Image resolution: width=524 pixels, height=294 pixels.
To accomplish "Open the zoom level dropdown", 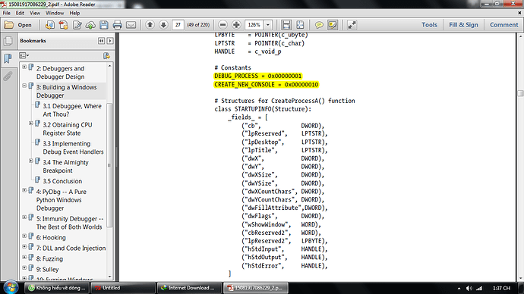I will tap(267, 25).
